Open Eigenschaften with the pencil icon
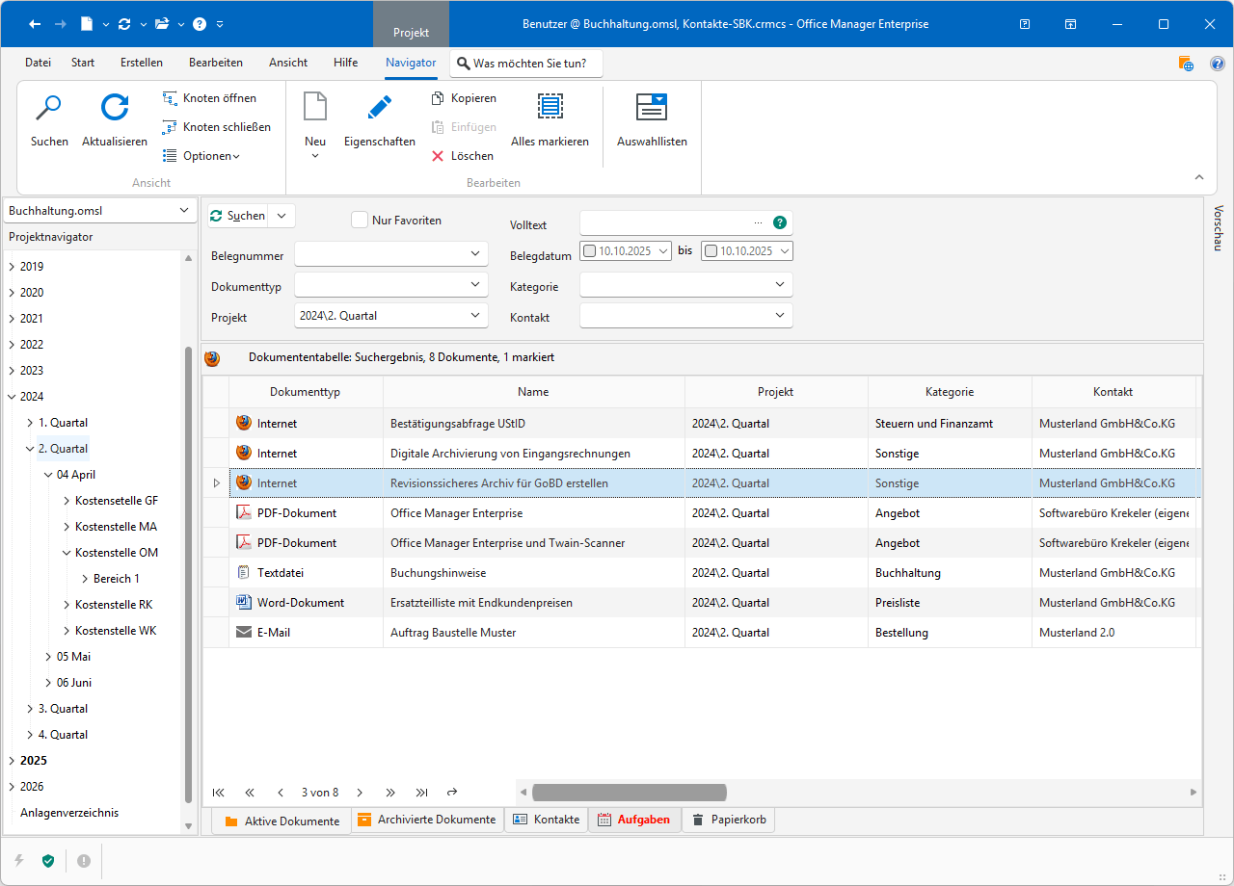The height and width of the screenshot is (886, 1234). (380, 108)
